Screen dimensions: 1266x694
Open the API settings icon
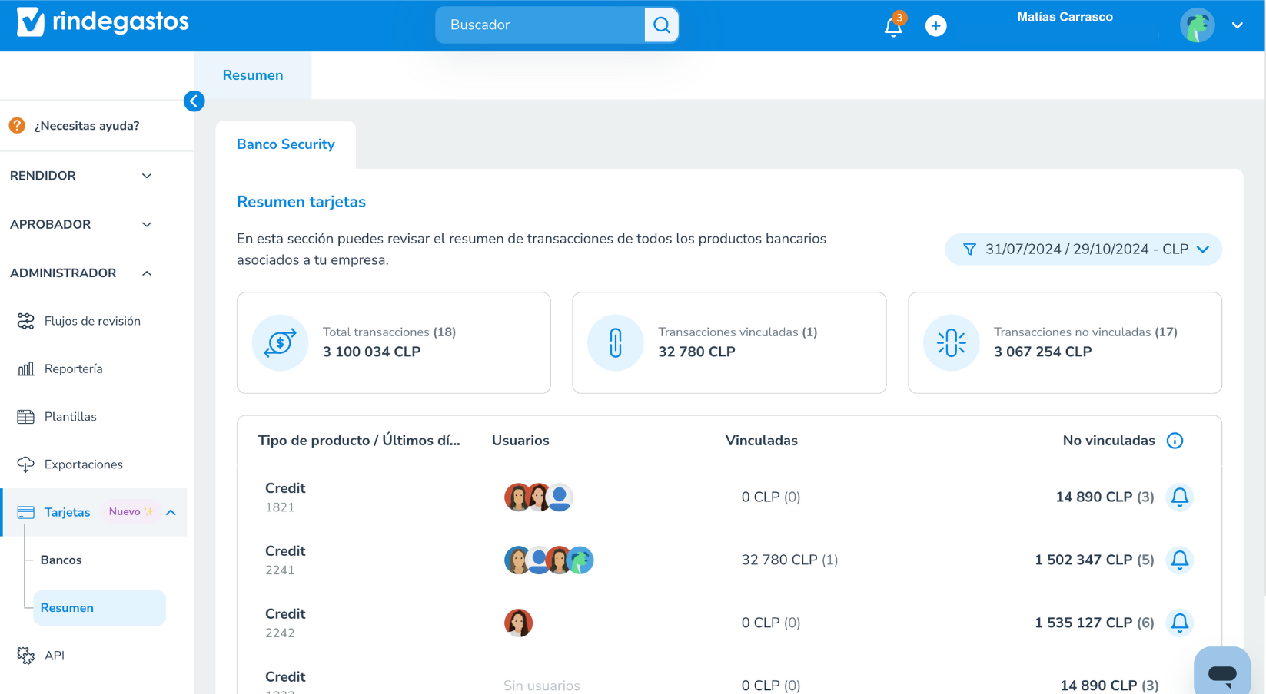(x=25, y=655)
